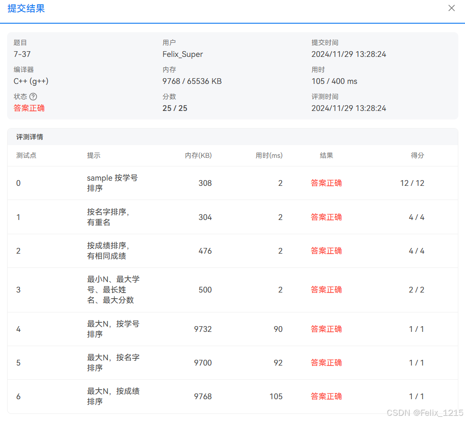Image resolution: width=465 pixels, height=421 pixels.
Task: Click the overall 答案正确 status text
Action: [x=29, y=108]
